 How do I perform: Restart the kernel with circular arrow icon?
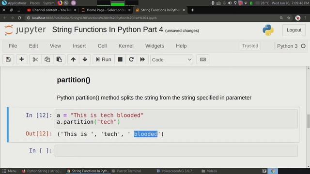pos(131,59)
